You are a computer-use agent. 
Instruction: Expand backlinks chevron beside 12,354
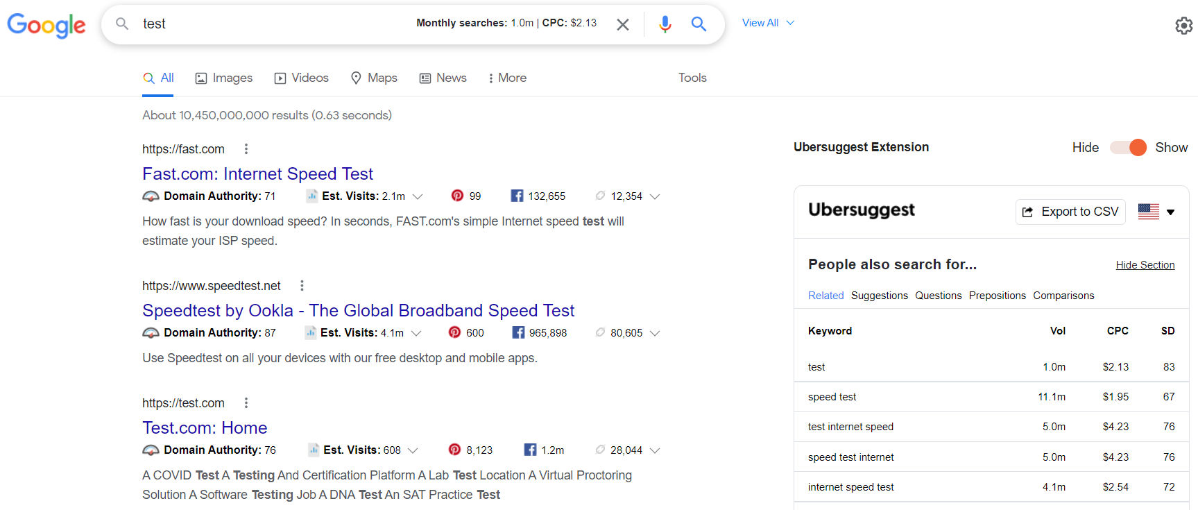tap(655, 196)
